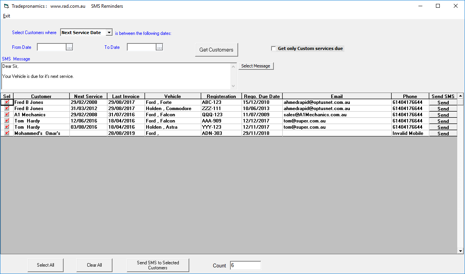Click inside the SMS Message text box
This screenshot has height=274, width=465.
116,76
